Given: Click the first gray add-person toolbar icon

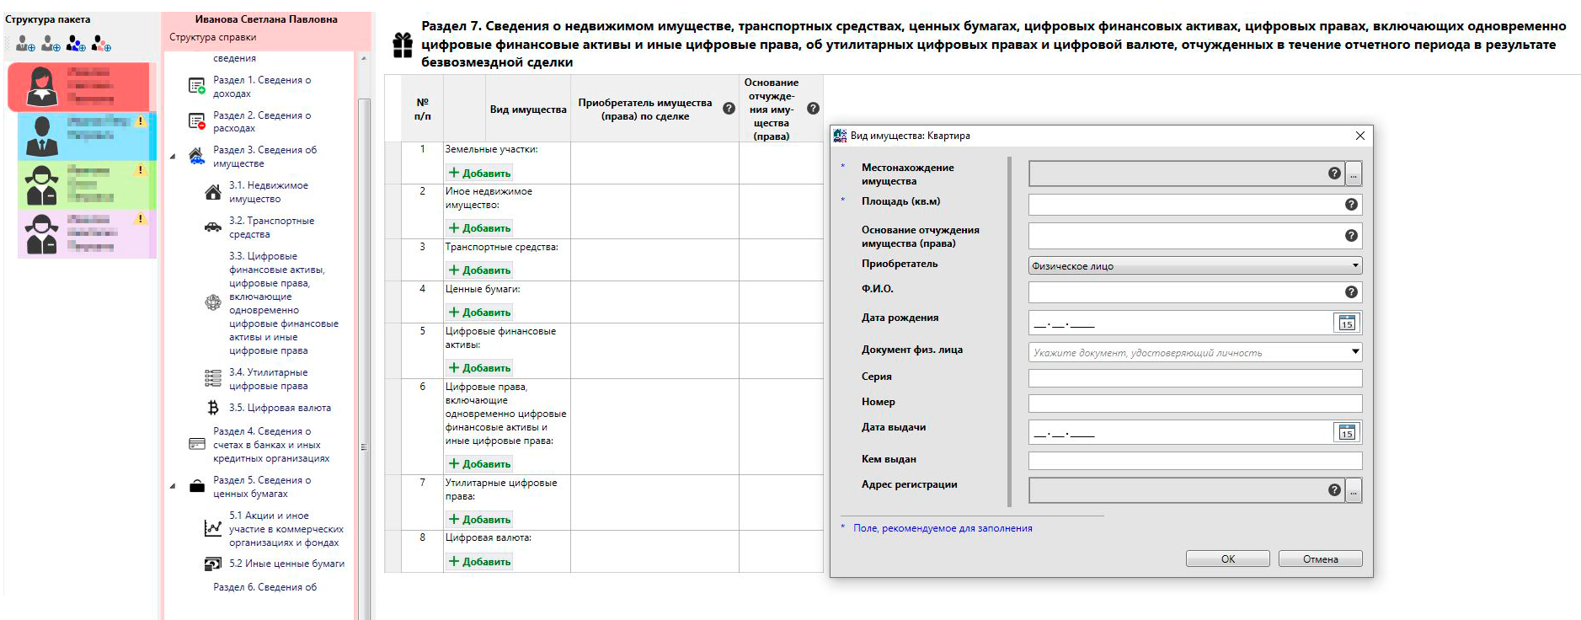Looking at the screenshot, I should click(25, 43).
